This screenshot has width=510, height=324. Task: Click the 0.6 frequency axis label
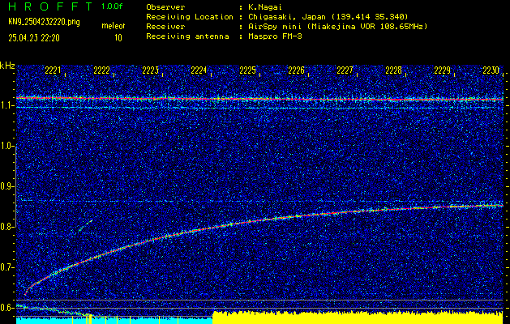pyautogui.click(x=7, y=308)
